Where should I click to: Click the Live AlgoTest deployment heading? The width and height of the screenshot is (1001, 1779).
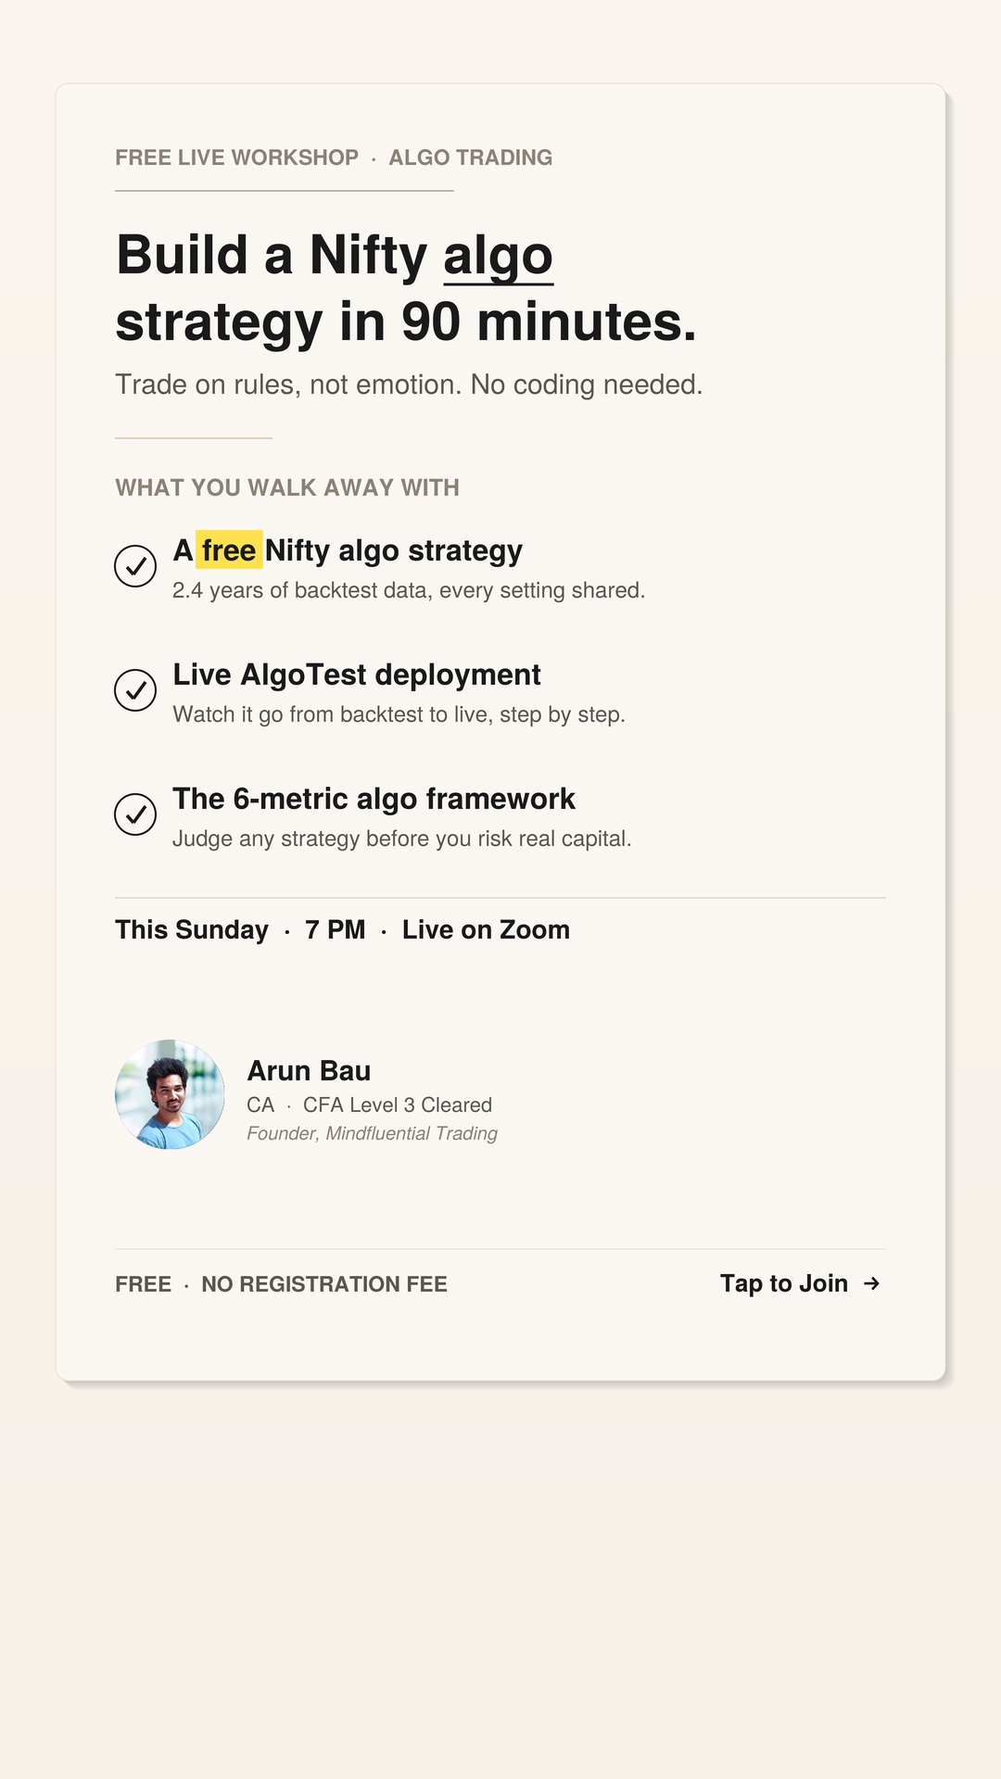pos(357,675)
